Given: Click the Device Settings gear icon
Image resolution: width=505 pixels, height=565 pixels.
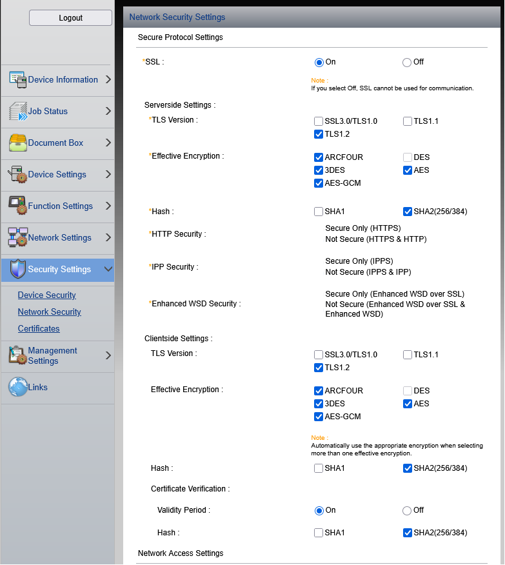Looking at the screenshot, I should pos(17,175).
